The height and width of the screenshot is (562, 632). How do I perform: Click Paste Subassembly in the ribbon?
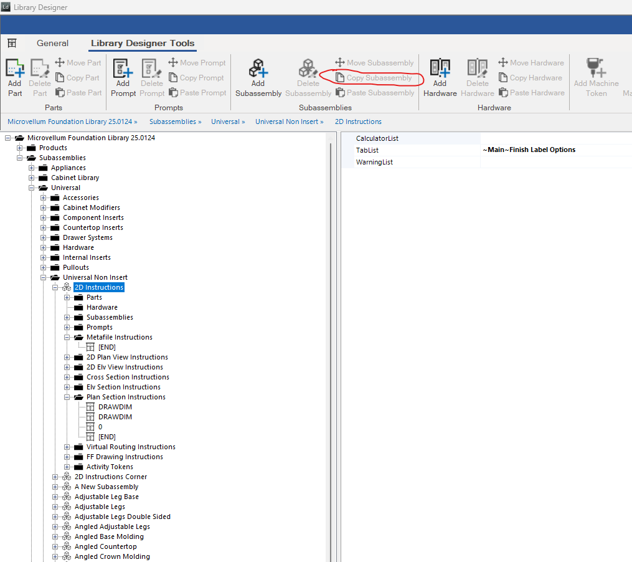(x=375, y=92)
